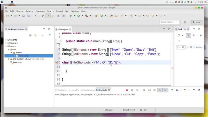Click the All link in Task List

(191, 47)
